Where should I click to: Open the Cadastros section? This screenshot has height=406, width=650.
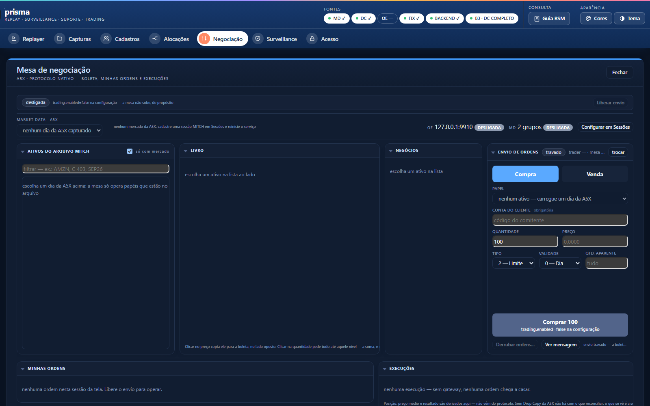pos(121,39)
